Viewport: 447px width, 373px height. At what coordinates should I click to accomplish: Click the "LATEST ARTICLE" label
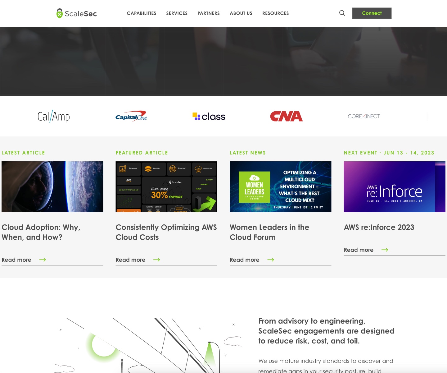click(23, 153)
